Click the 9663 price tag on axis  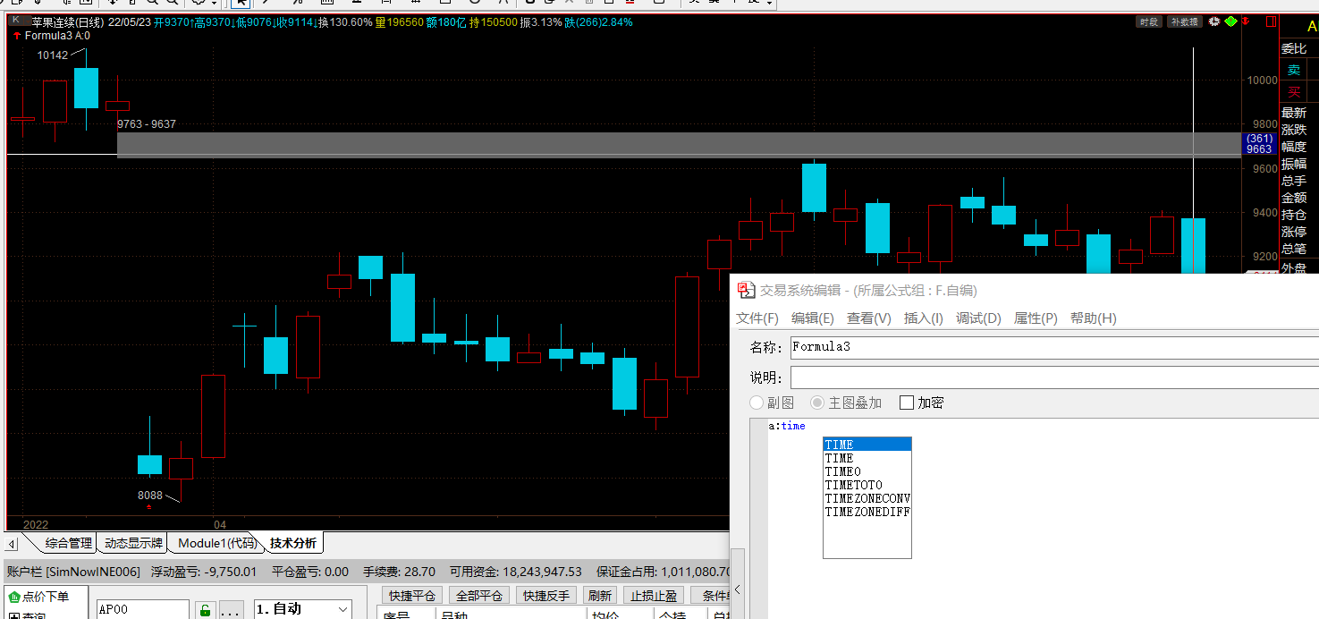pyautogui.click(x=1259, y=149)
